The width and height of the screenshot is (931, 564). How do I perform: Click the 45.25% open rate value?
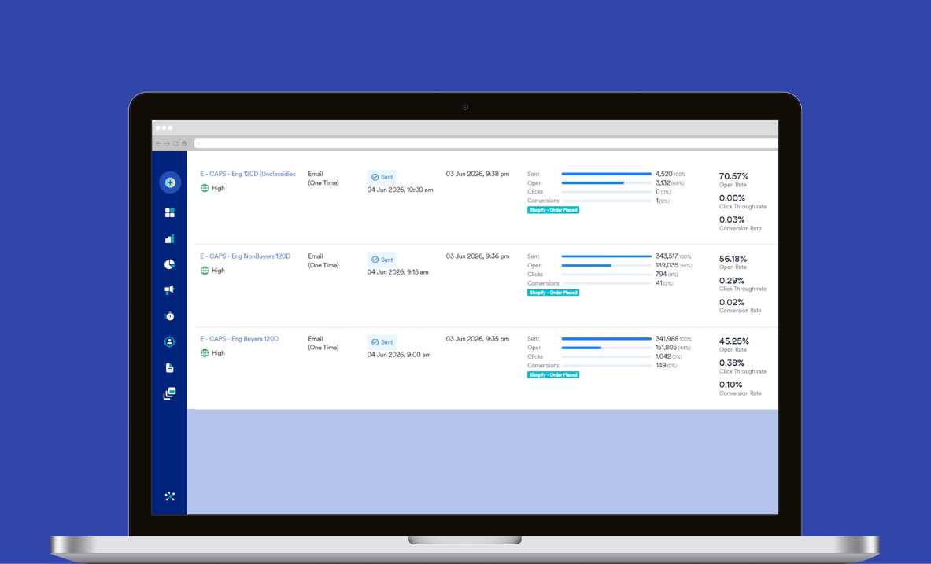(734, 341)
